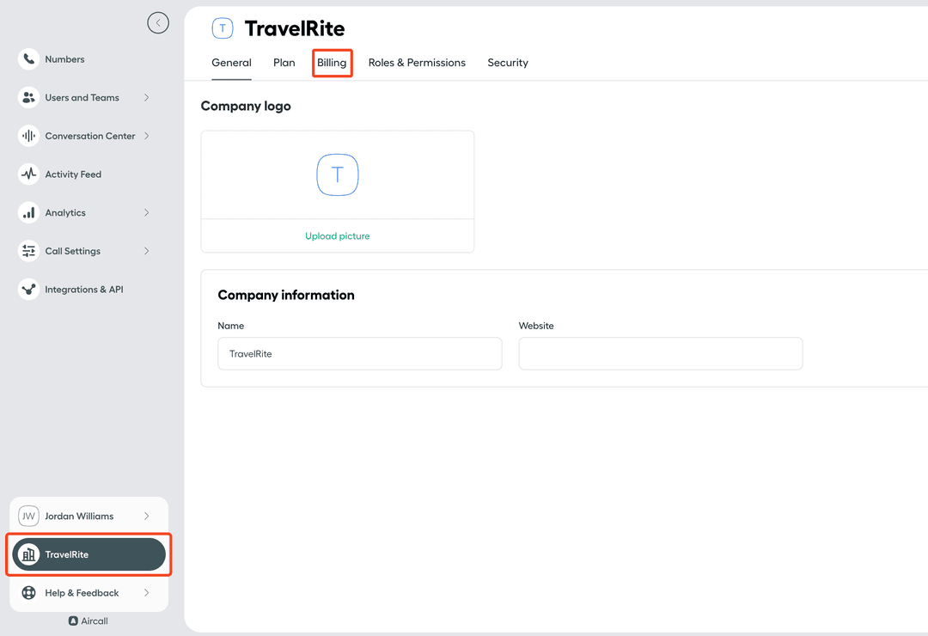Collapse the sidebar with the arrow button

pos(158,23)
